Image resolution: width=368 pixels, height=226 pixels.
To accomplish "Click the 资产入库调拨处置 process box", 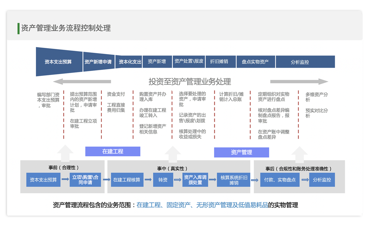I will 195,180.
